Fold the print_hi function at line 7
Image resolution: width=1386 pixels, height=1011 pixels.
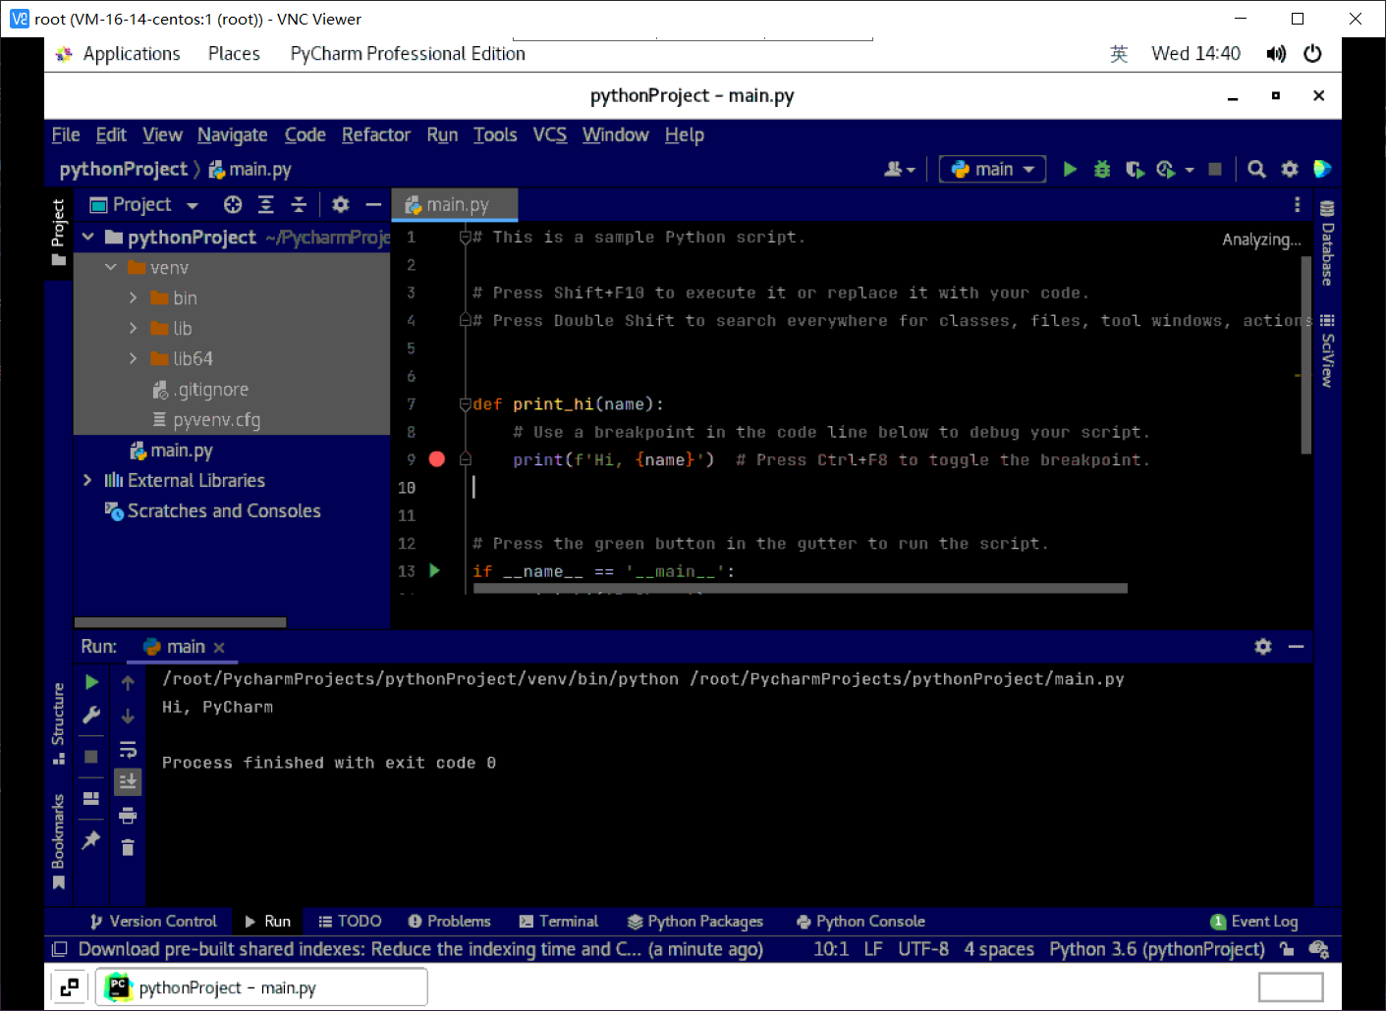pyautogui.click(x=466, y=403)
